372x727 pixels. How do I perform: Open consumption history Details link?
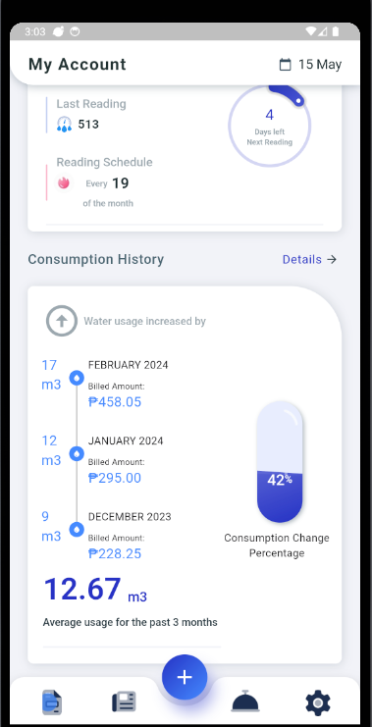(x=302, y=259)
